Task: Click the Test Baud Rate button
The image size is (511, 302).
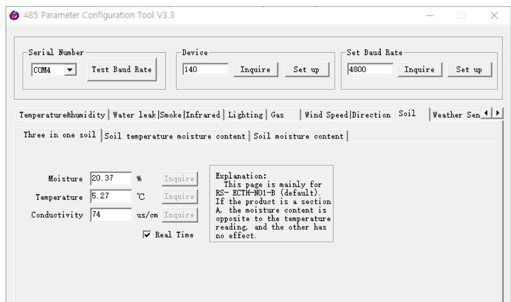Action: [x=122, y=70]
